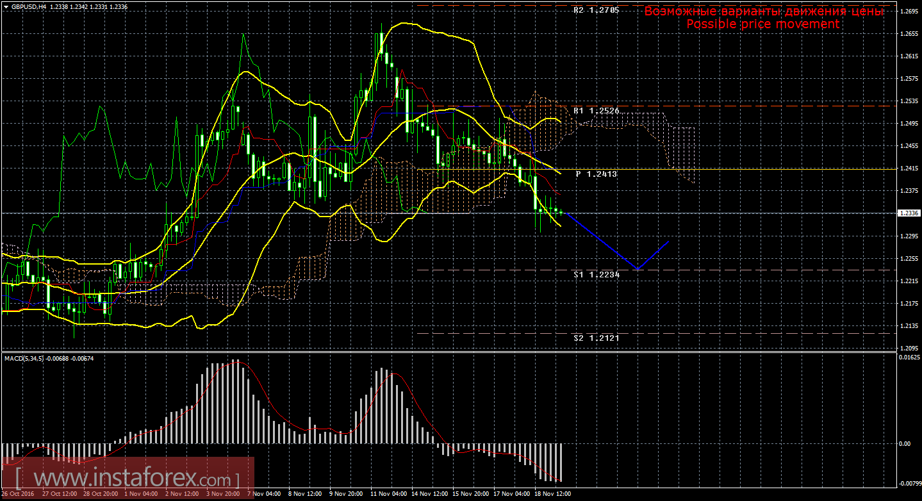The image size is (922, 501).
Task: Click the 'Possible price movement' heading
Action: click(x=762, y=24)
